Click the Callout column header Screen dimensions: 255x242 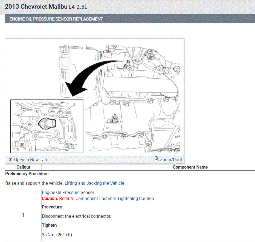click(23, 167)
